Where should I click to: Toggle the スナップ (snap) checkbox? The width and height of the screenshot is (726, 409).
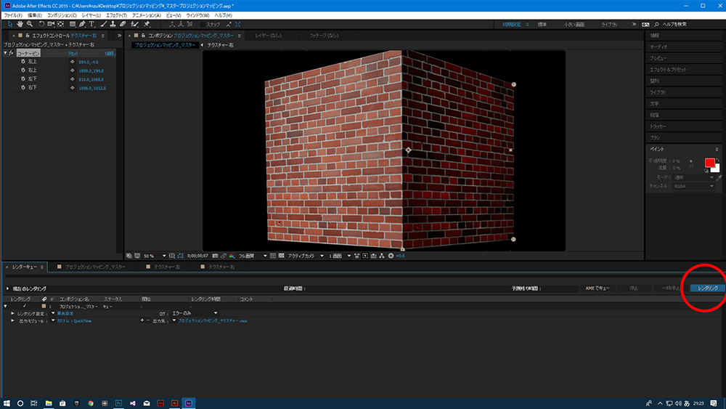tap(202, 25)
